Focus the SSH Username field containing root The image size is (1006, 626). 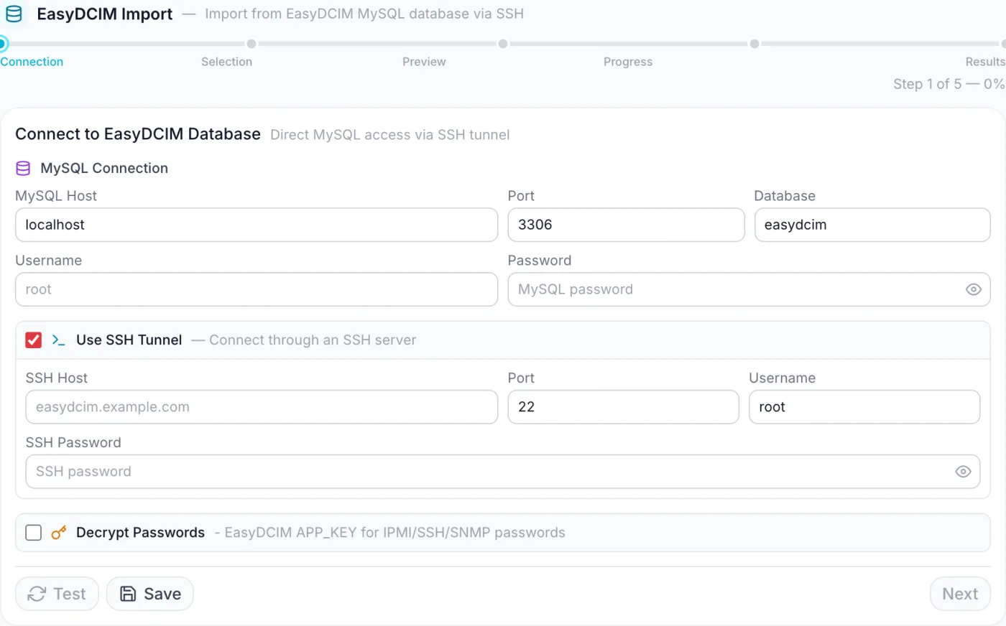(x=864, y=407)
